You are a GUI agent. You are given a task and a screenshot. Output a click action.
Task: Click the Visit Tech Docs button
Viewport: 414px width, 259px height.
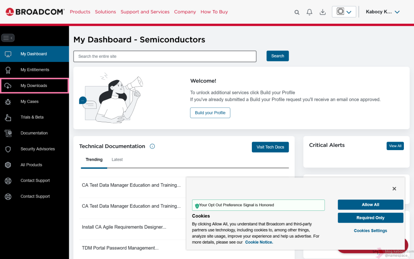coord(270,147)
